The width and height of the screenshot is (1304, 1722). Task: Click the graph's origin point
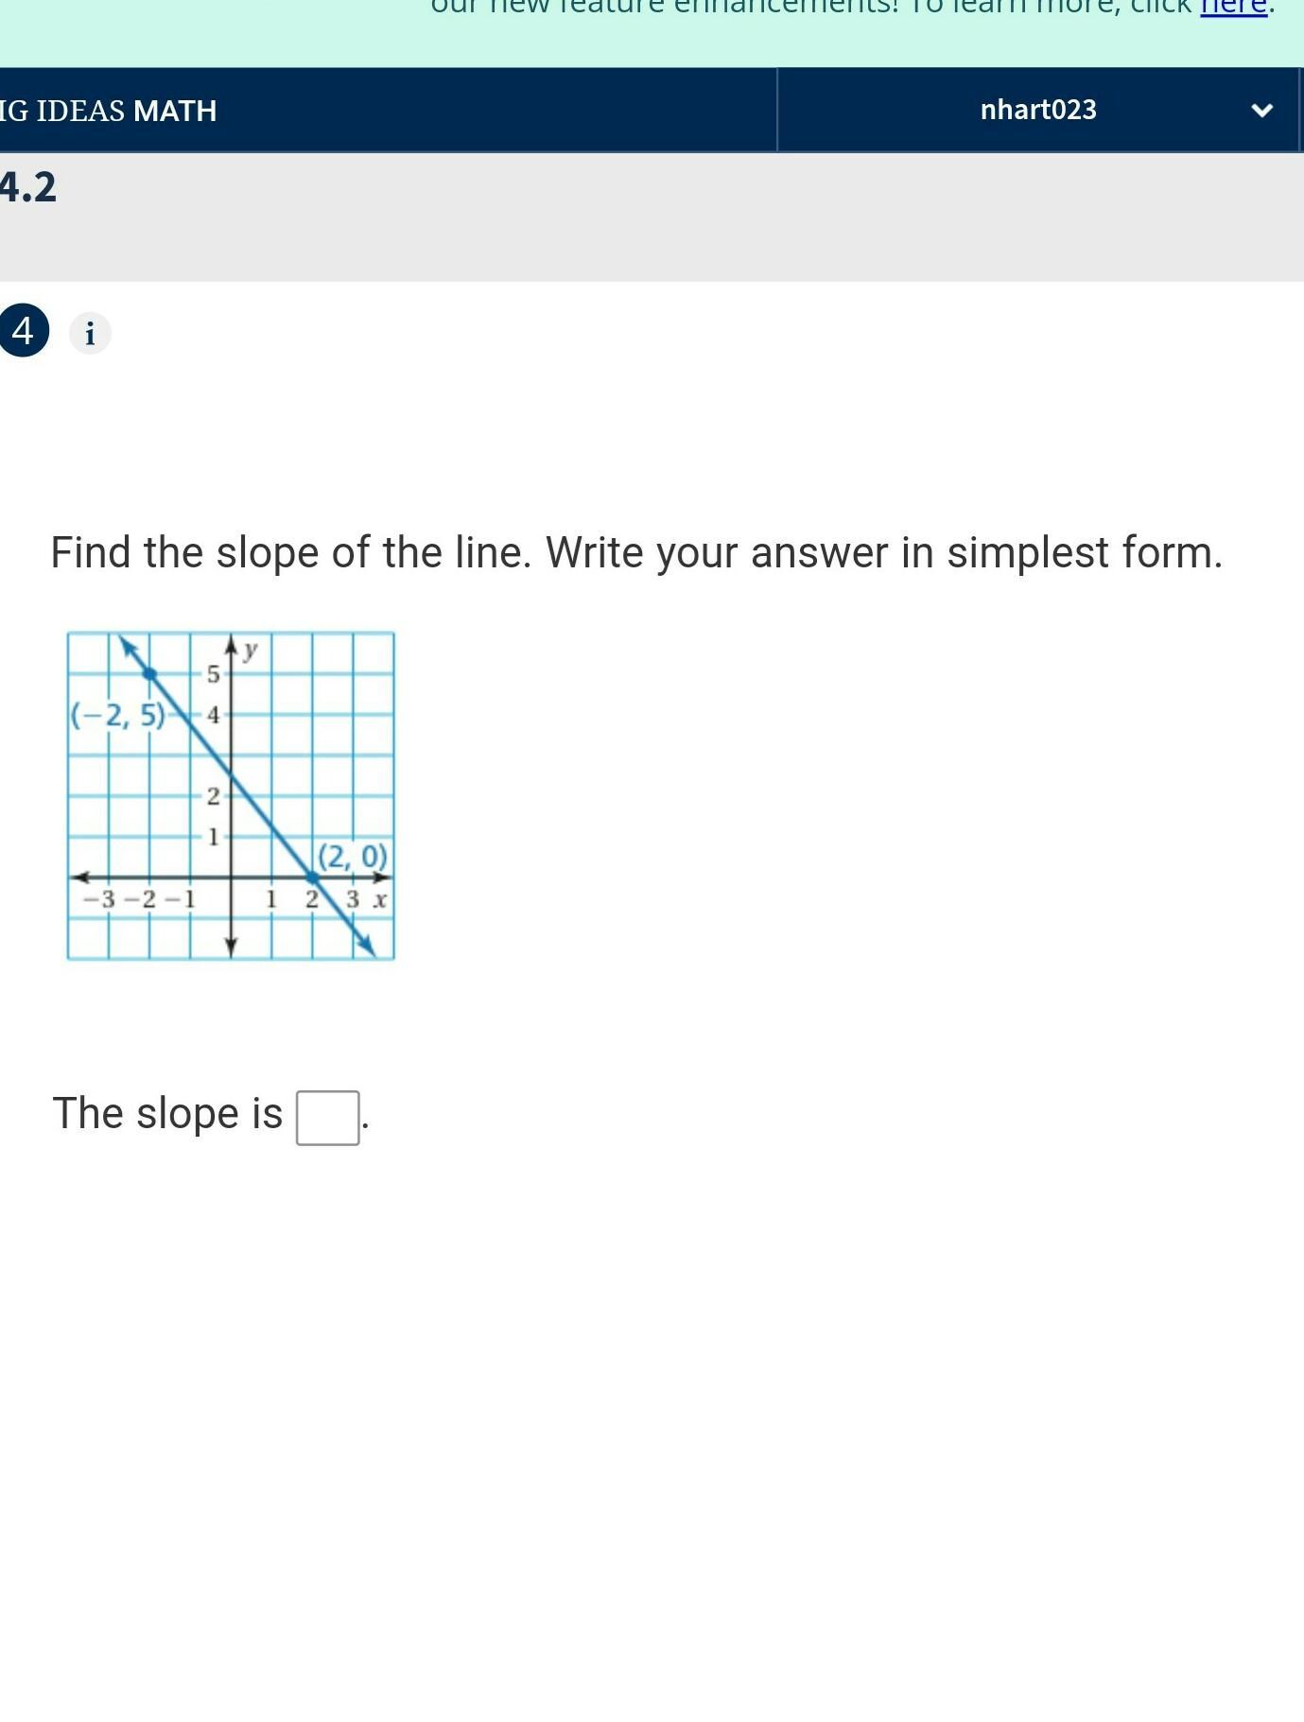(x=232, y=878)
